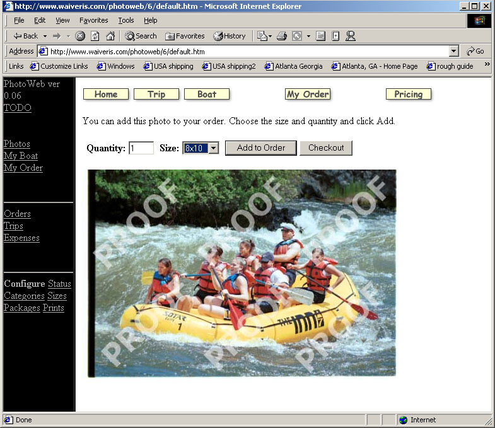Click the Add to Order button
The width and height of the screenshot is (495, 428).
261,148
